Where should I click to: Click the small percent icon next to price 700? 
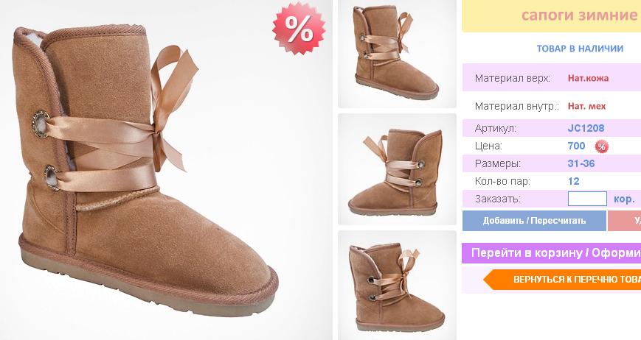(601, 146)
